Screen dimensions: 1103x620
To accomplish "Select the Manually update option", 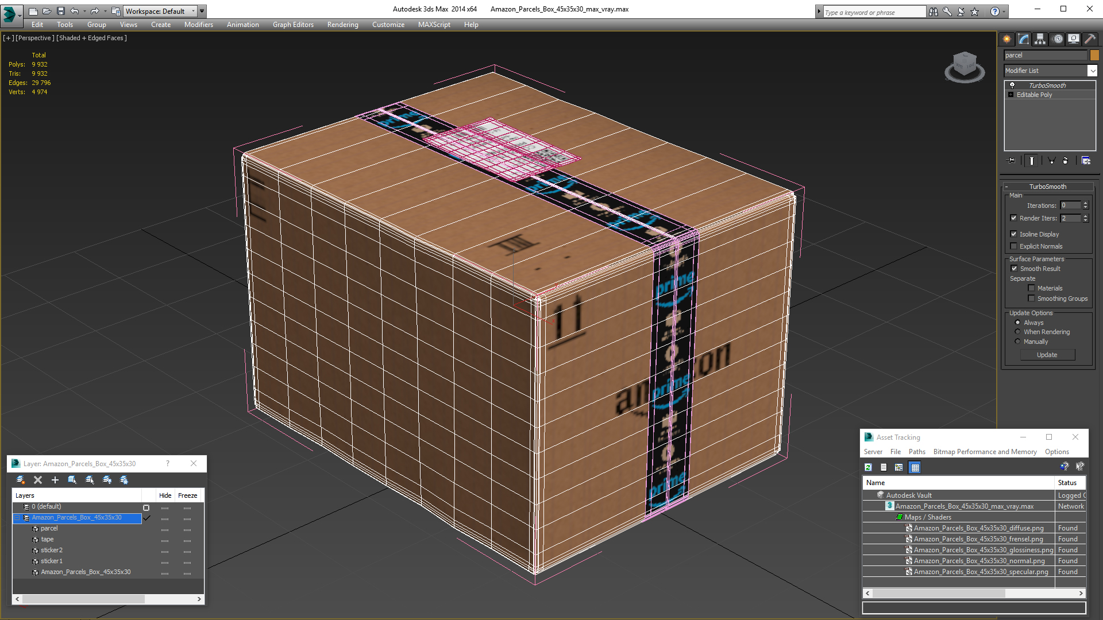I will point(1017,342).
